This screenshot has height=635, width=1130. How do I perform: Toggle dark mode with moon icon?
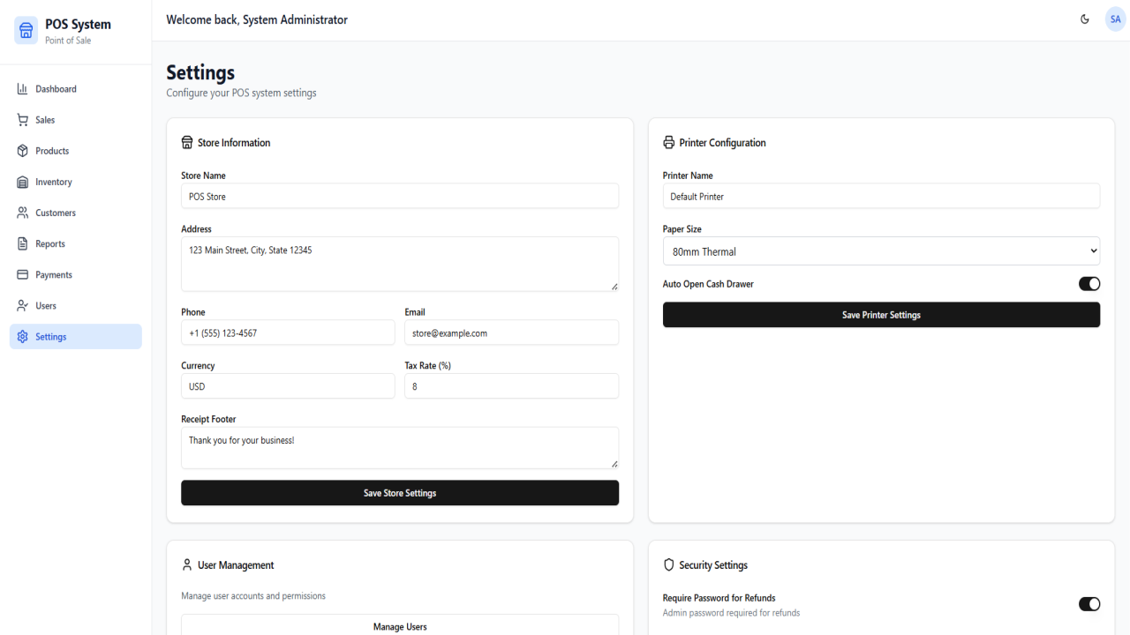(1085, 19)
